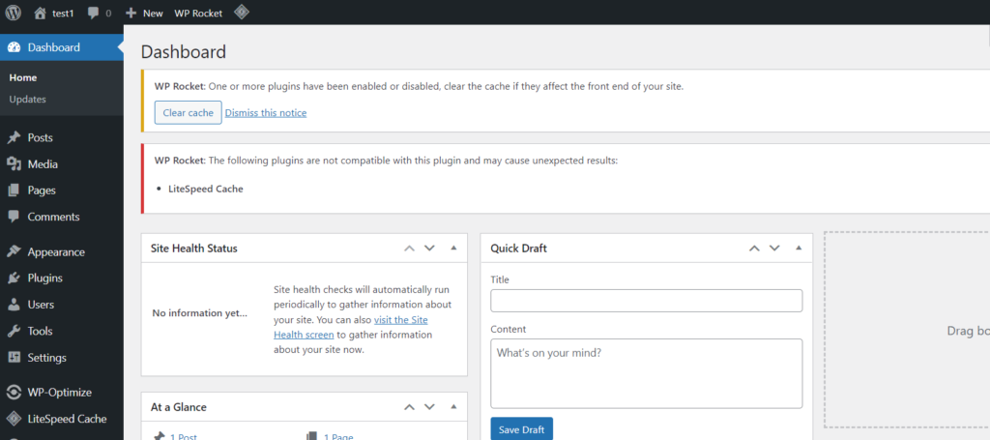
Task: Click the LiteSpeed diamond icon in admin bar
Action: pos(241,12)
